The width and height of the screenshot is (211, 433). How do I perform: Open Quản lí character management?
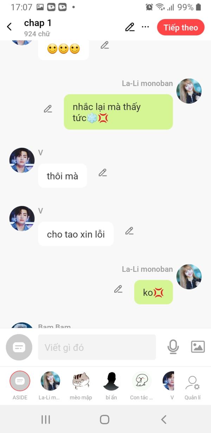[192, 387]
